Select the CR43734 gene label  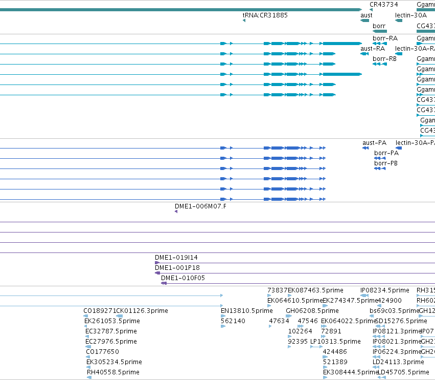[384, 5]
